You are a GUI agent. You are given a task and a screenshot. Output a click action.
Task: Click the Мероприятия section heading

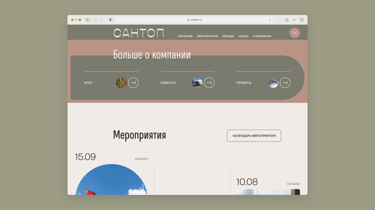pos(139,135)
